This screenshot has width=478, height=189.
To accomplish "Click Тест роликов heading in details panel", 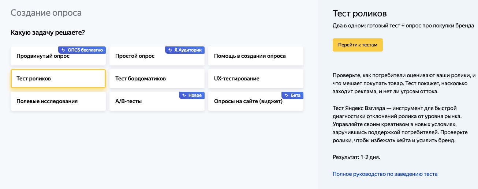I will pos(360,14).
